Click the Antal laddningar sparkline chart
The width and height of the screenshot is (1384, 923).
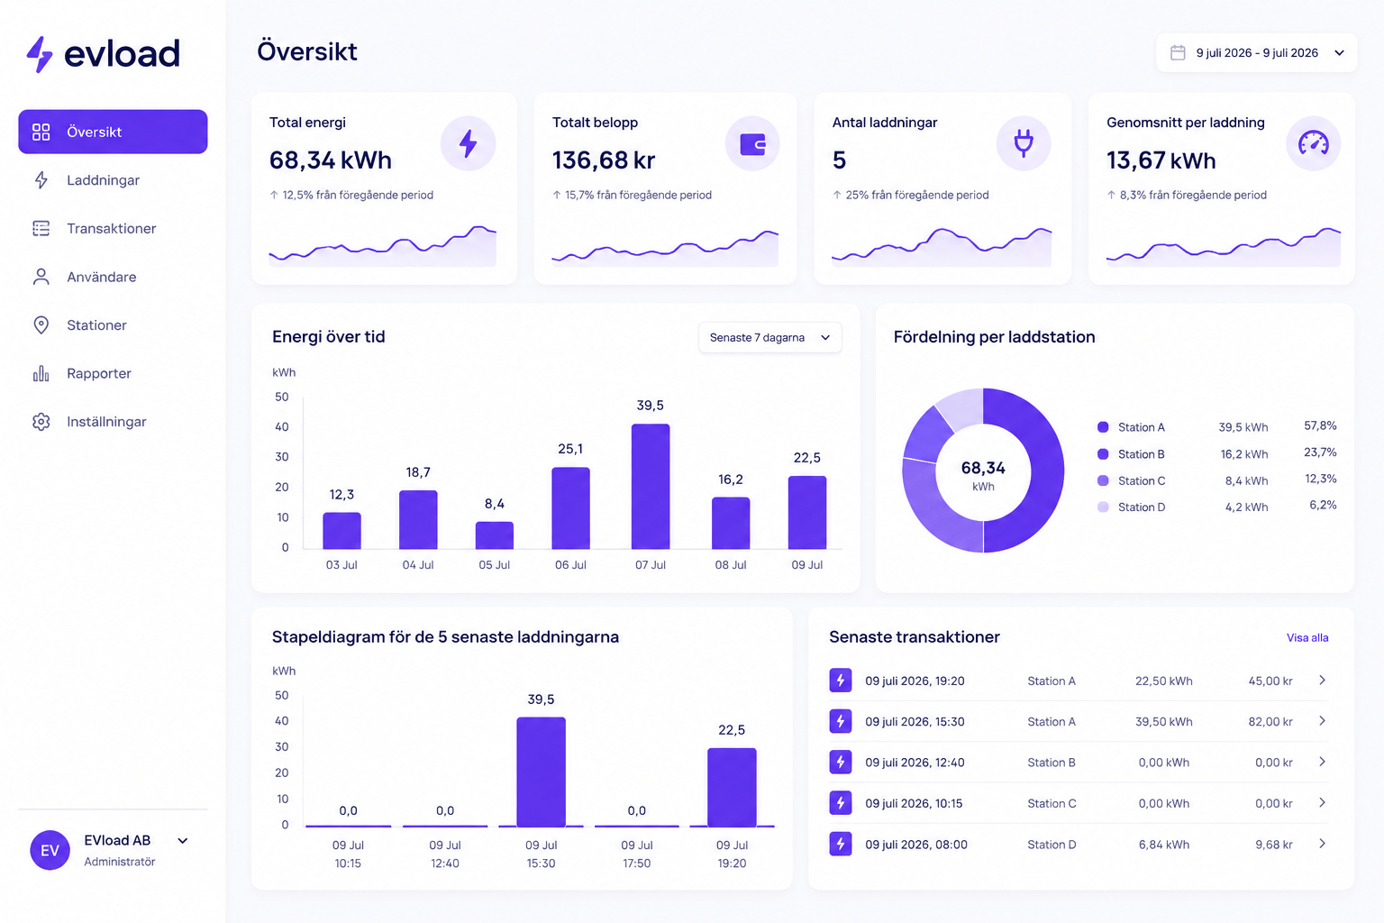coord(942,246)
